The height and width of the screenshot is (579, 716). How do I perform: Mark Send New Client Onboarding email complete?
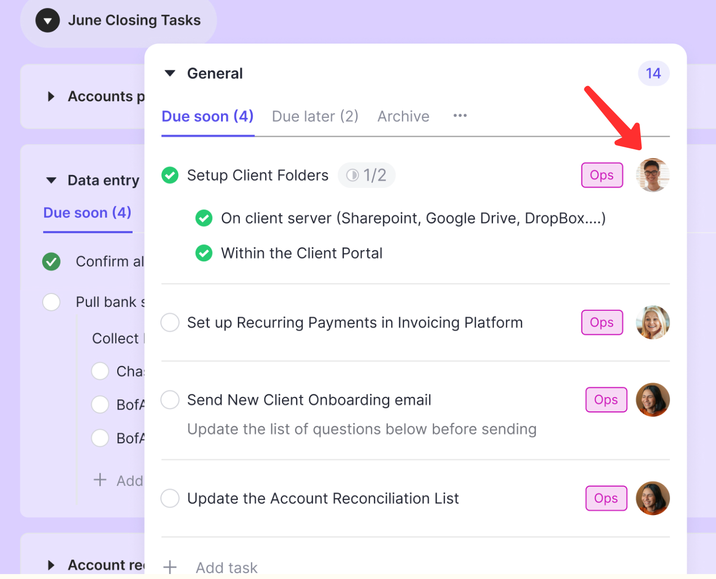[170, 400]
